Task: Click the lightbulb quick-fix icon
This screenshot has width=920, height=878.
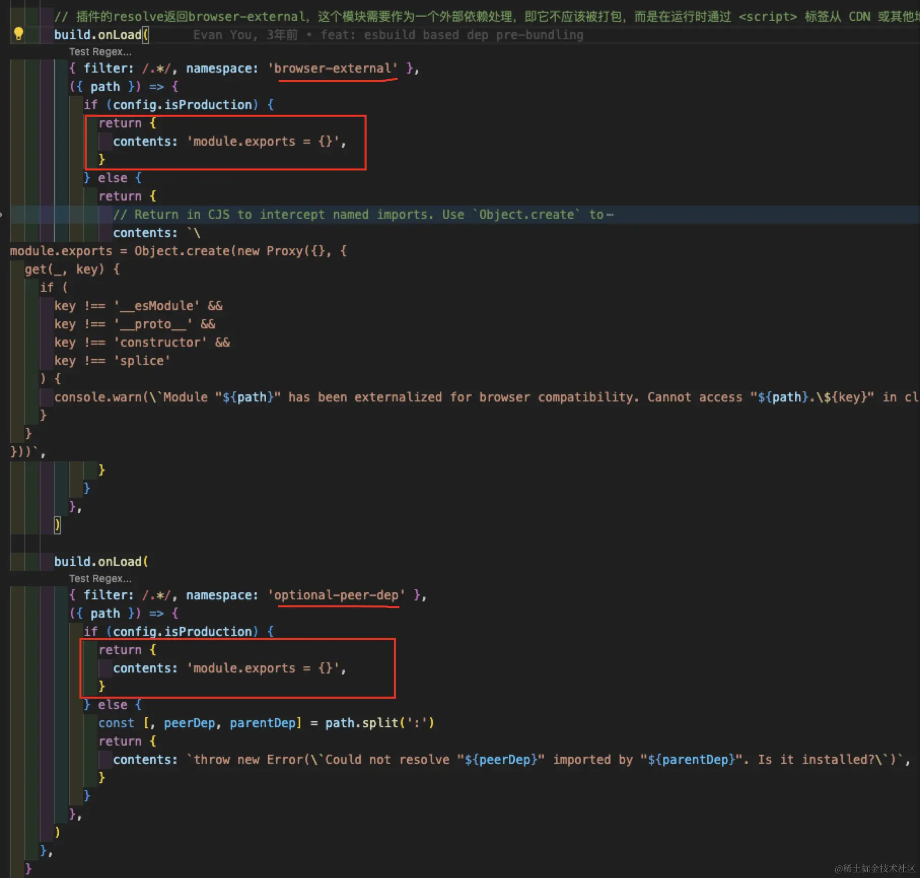Action: point(19,34)
